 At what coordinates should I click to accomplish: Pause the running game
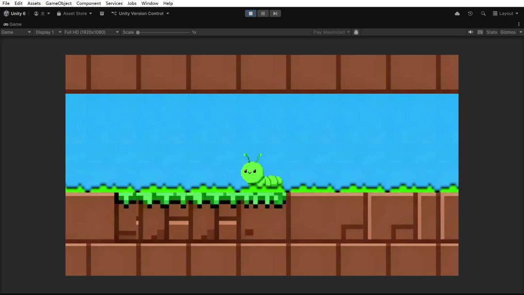coord(263,14)
